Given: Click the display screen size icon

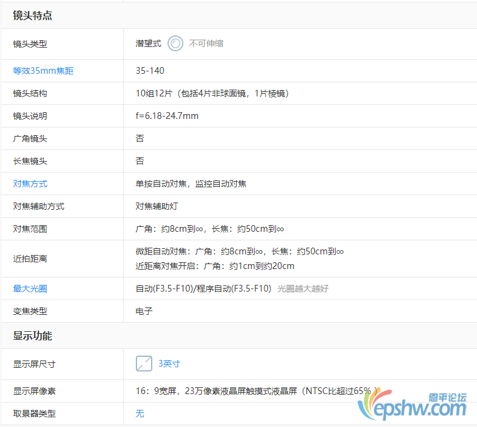Looking at the screenshot, I should pyautogui.click(x=144, y=364).
